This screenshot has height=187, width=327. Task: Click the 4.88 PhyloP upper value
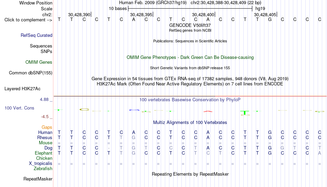44,100
